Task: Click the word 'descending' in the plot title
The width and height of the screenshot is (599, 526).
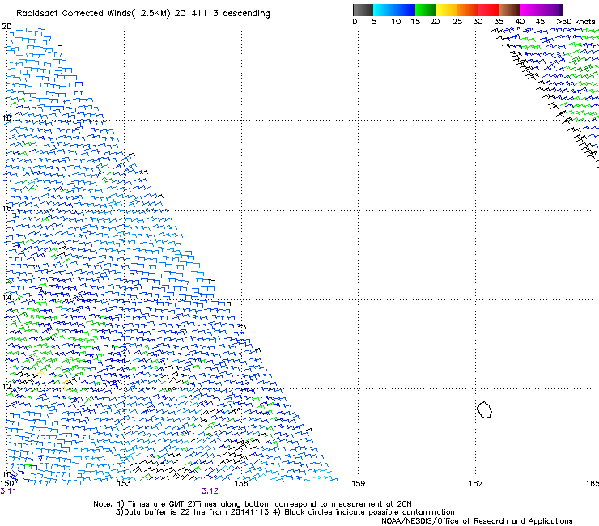Action: point(246,14)
